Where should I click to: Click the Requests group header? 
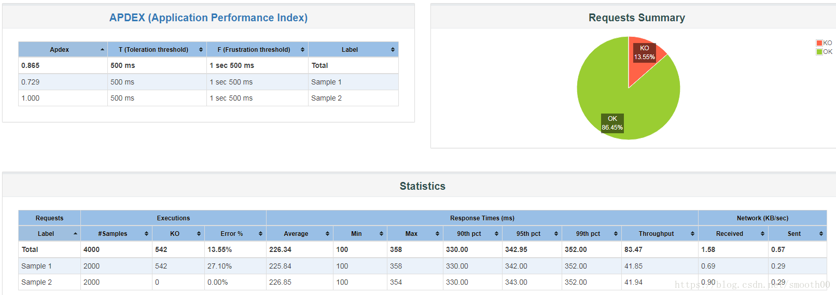[x=49, y=218]
